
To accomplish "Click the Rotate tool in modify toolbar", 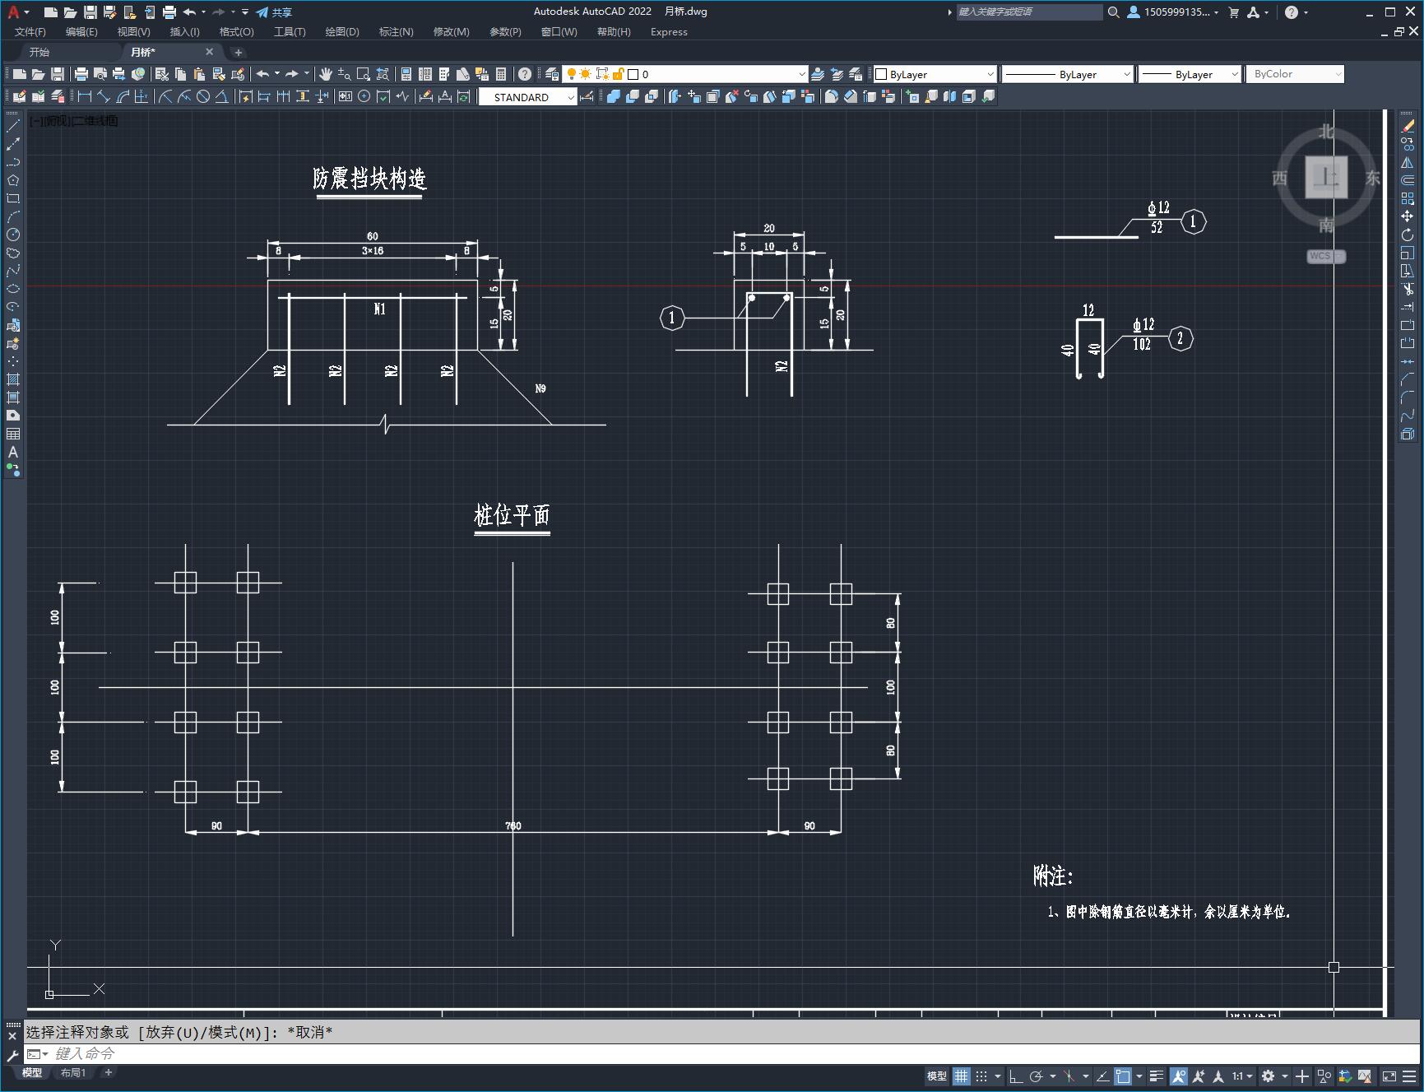I will tap(1408, 235).
